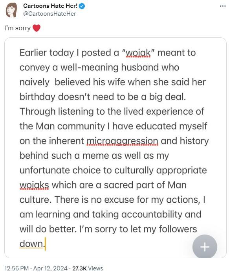
Task: View the 27.3K Views count
Action: click(88, 268)
